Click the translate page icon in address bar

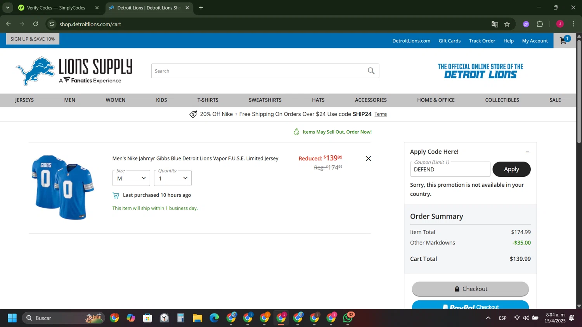(495, 24)
